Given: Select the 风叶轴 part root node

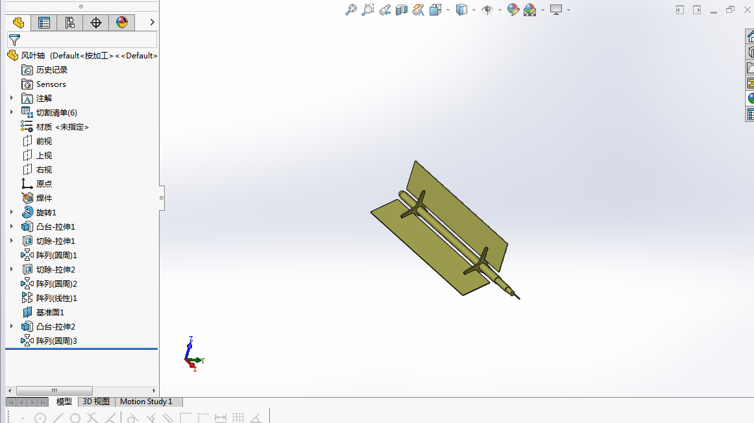Looking at the screenshot, I should (82, 56).
